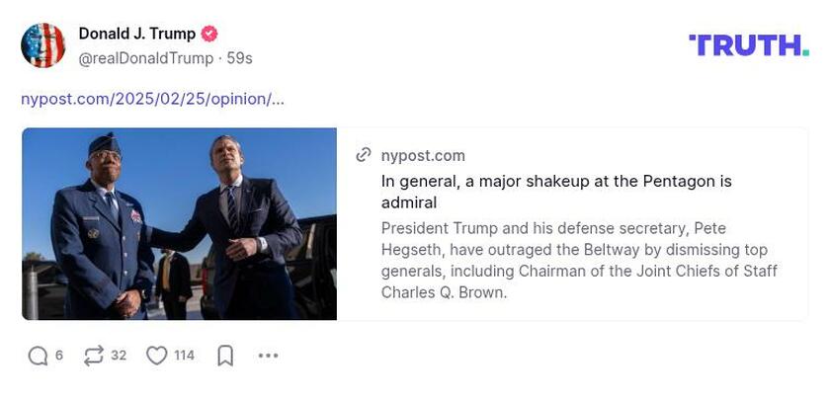This screenshot has height=401, width=830.
Task: Click the nypost.com source label in card
Action: 423,155
